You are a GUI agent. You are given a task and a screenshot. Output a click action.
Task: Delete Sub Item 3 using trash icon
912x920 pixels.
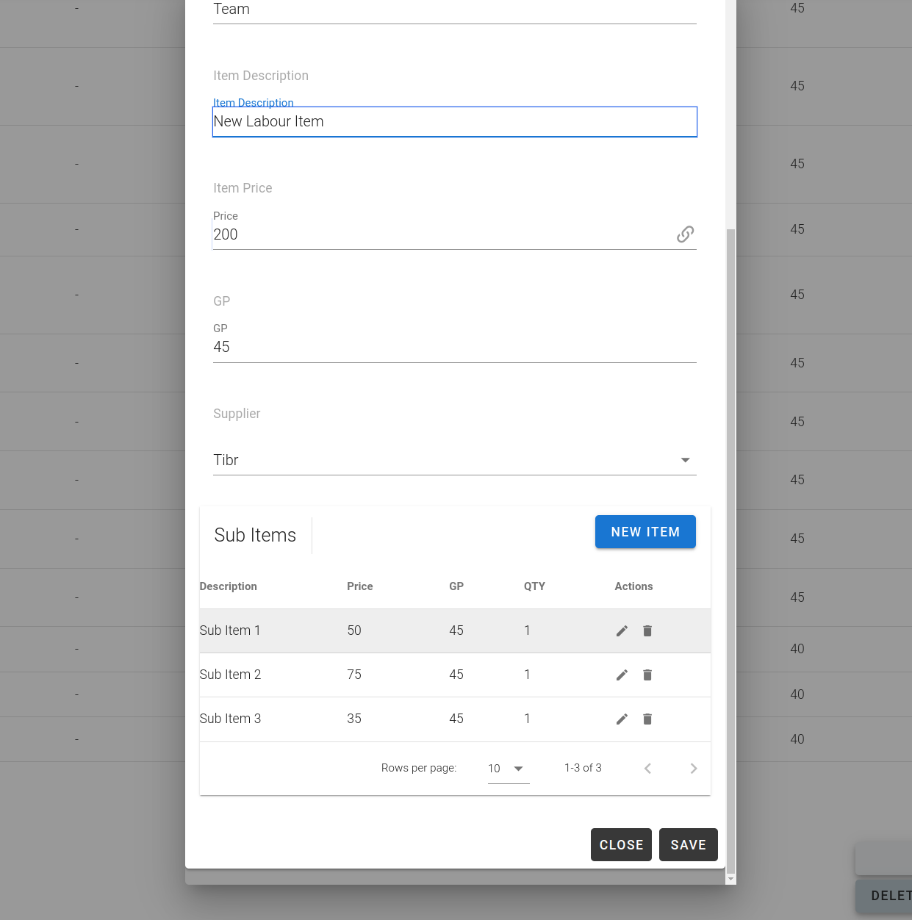coord(647,719)
